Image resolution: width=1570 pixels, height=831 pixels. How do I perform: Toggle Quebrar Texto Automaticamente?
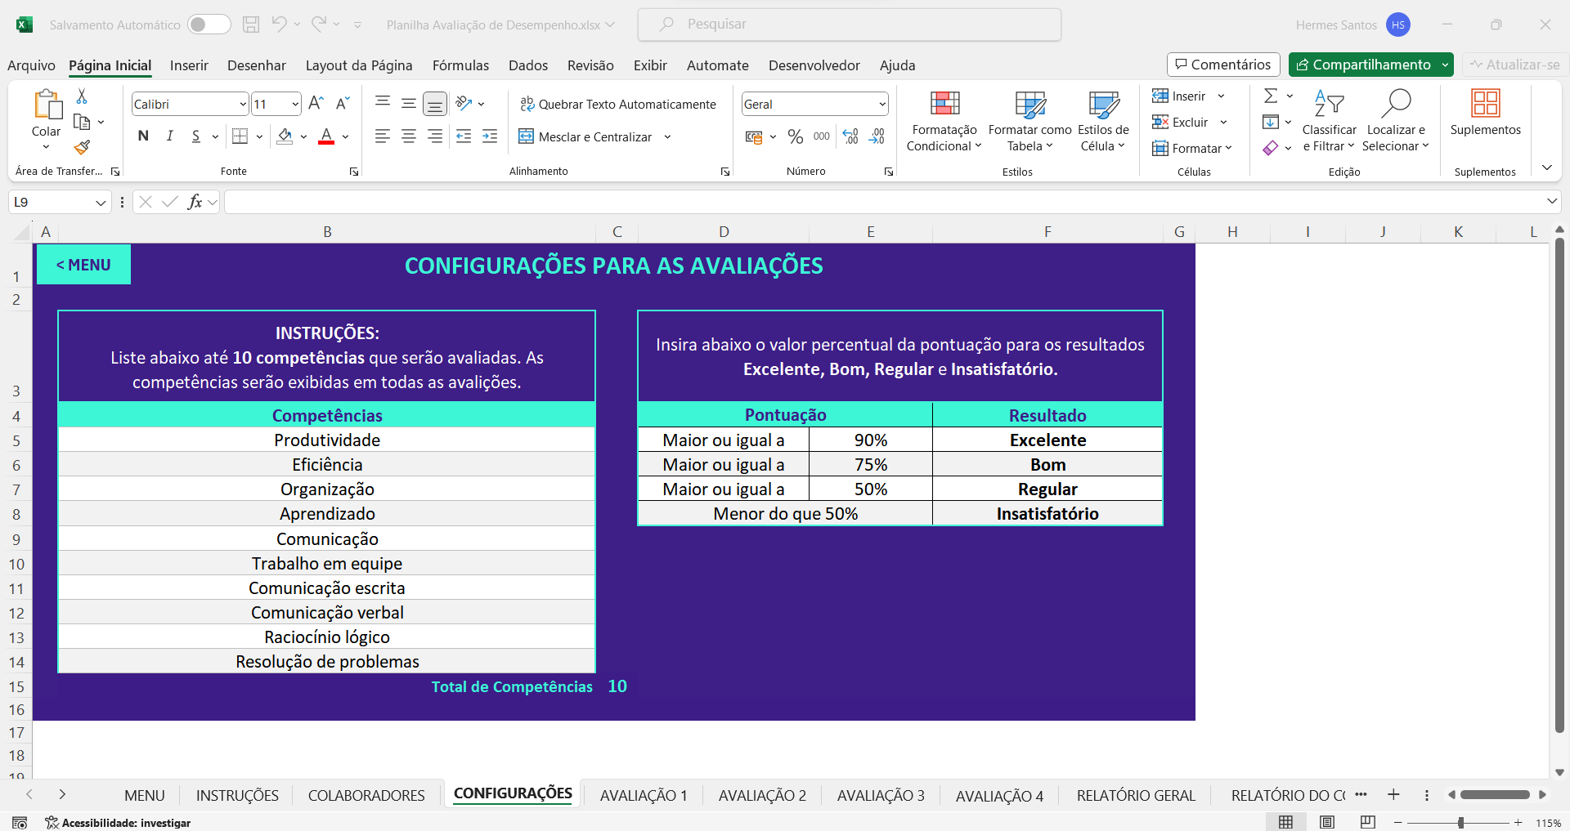click(x=617, y=104)
